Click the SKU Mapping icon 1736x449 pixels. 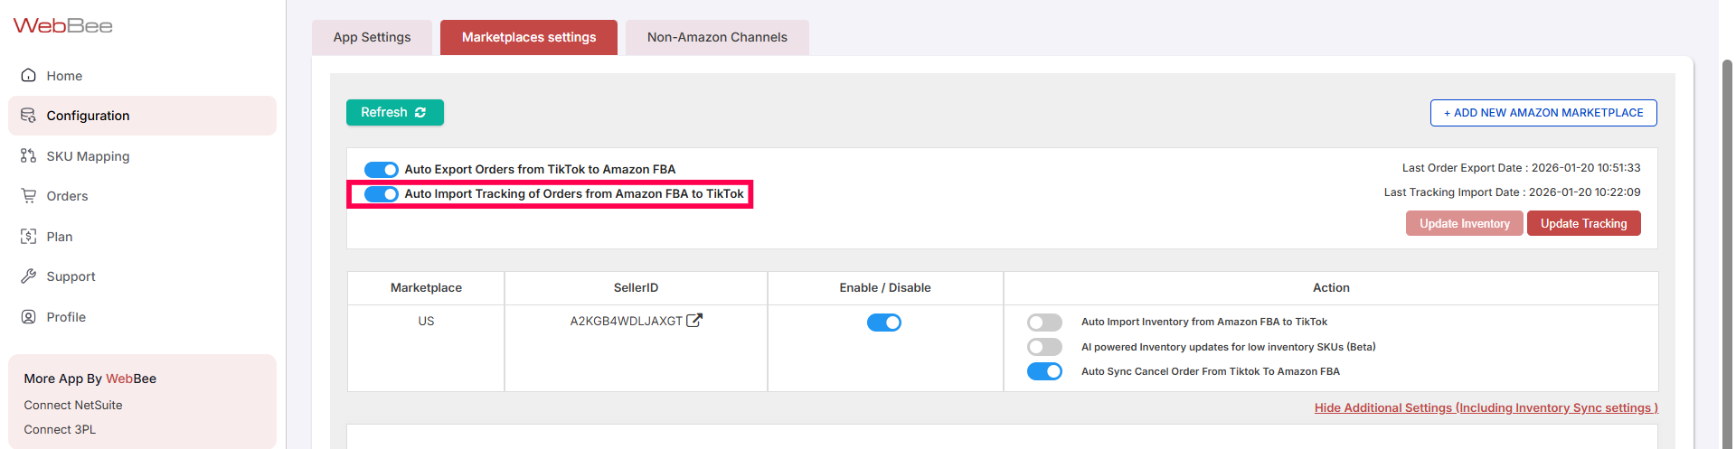[x=29, y=156]
